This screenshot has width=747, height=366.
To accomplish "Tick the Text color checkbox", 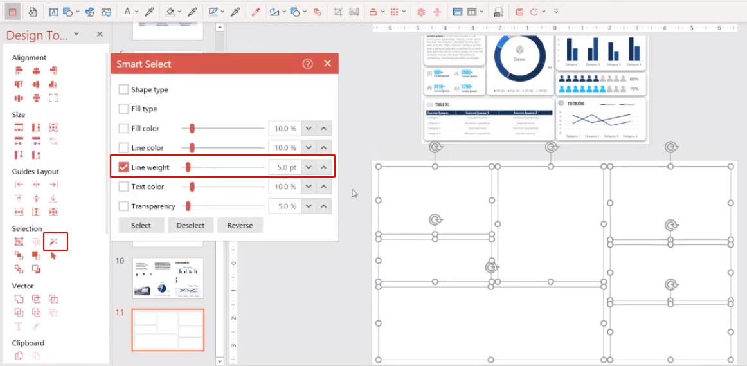I will pyautogui.click(x=124, y=187).
